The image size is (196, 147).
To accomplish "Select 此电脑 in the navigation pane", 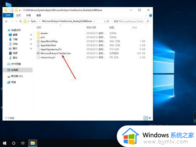I will (18, 70).
